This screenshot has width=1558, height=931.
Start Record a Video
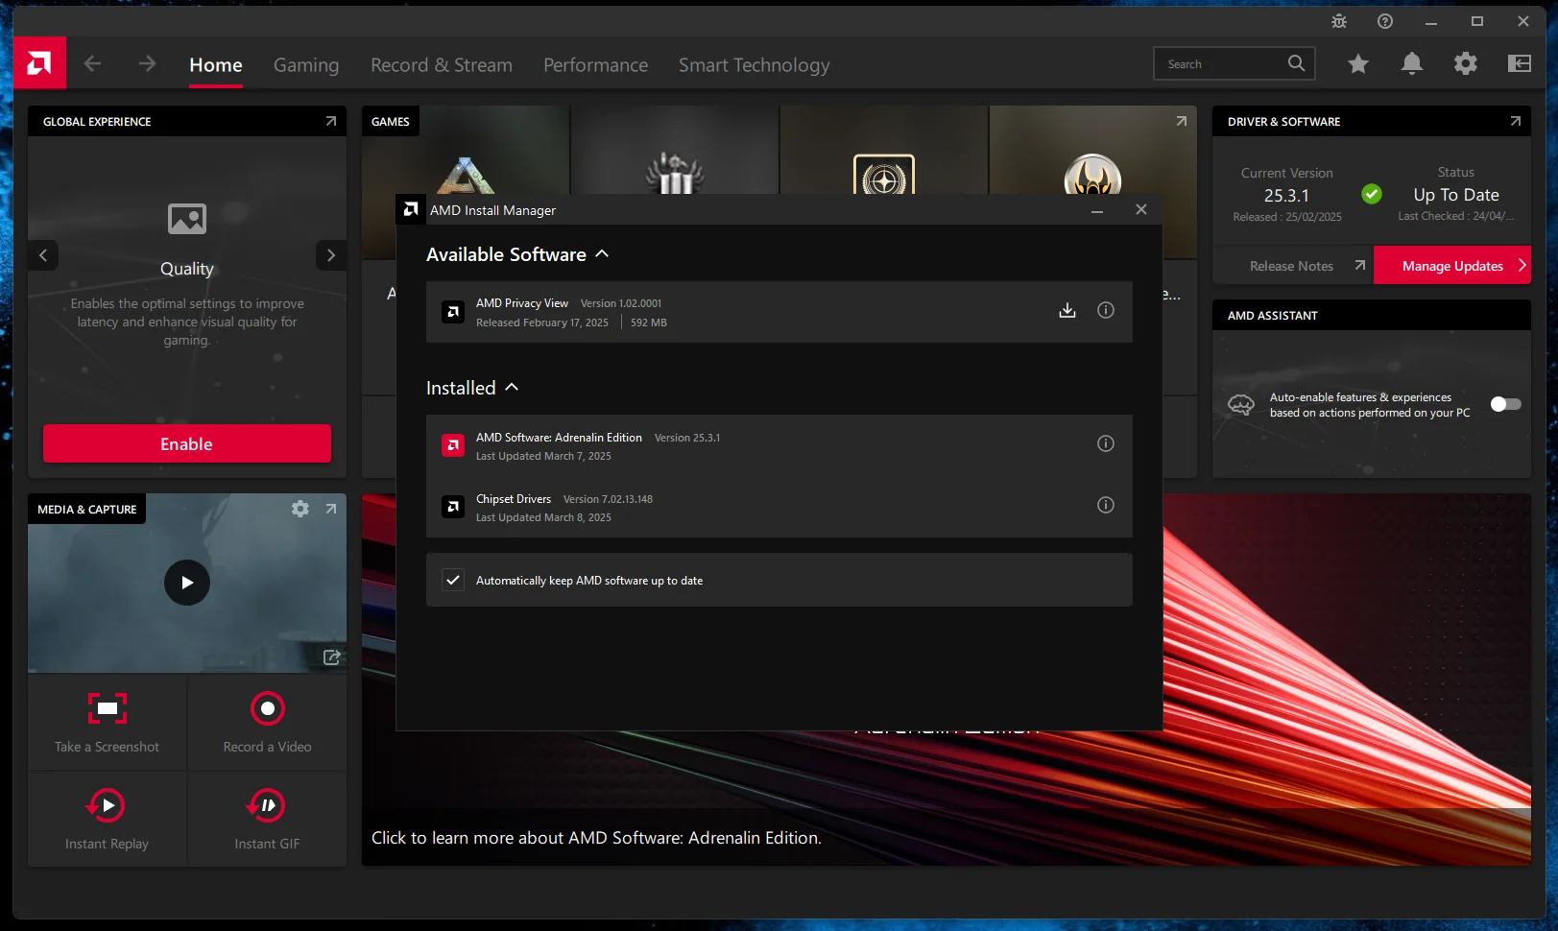[x=268, y=708]
